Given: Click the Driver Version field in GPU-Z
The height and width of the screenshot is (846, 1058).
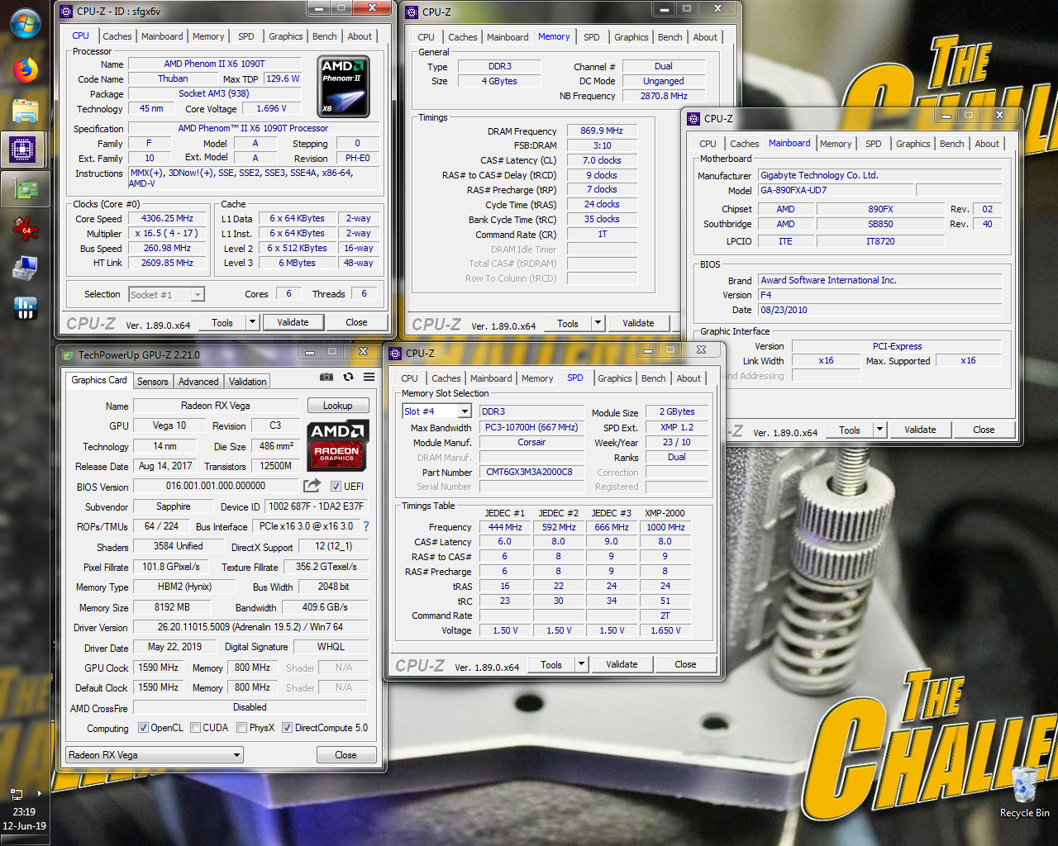Looking at the screenshot, I should click(250, 627).
